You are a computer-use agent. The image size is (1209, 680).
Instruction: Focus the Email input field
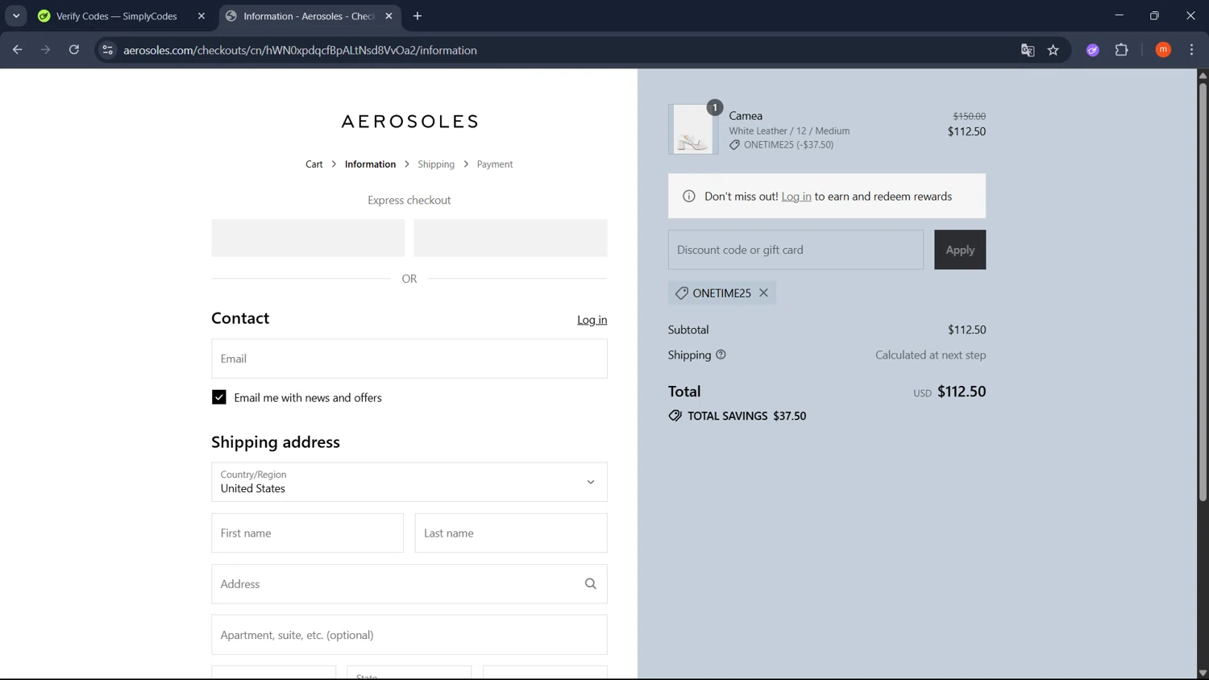[x=409, y=359]
